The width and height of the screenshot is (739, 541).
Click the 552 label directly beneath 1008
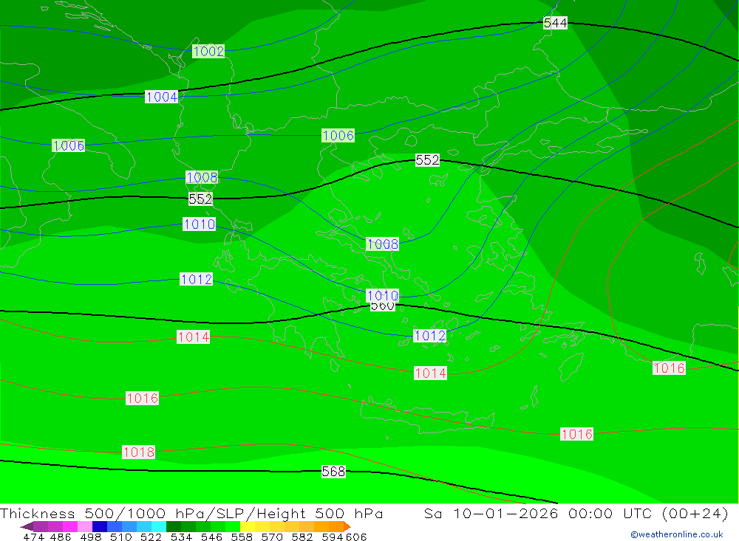pyautogui.click(x=200, y=199)
